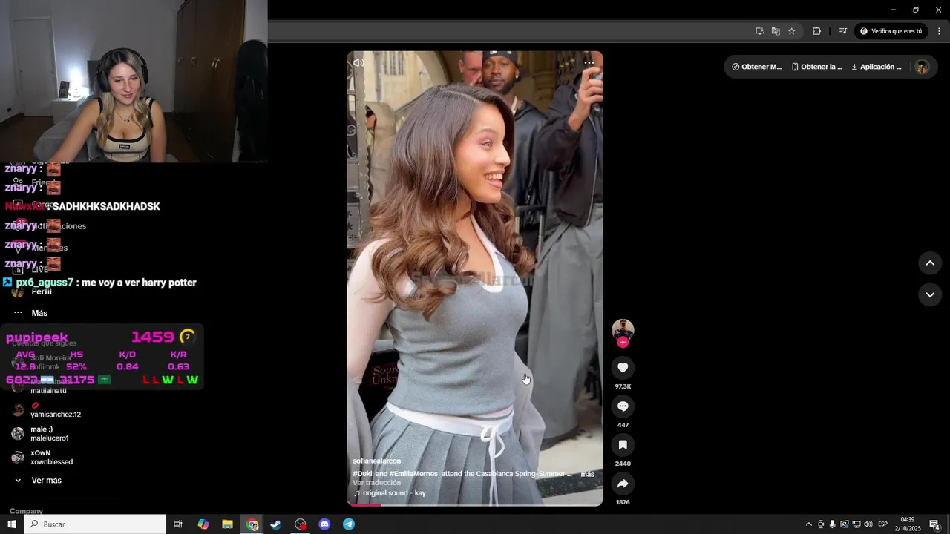This screenshot has width=950, height=534.
Task: Click the 'Buscar' taskbar search box
Action: (x=95, y=524)
